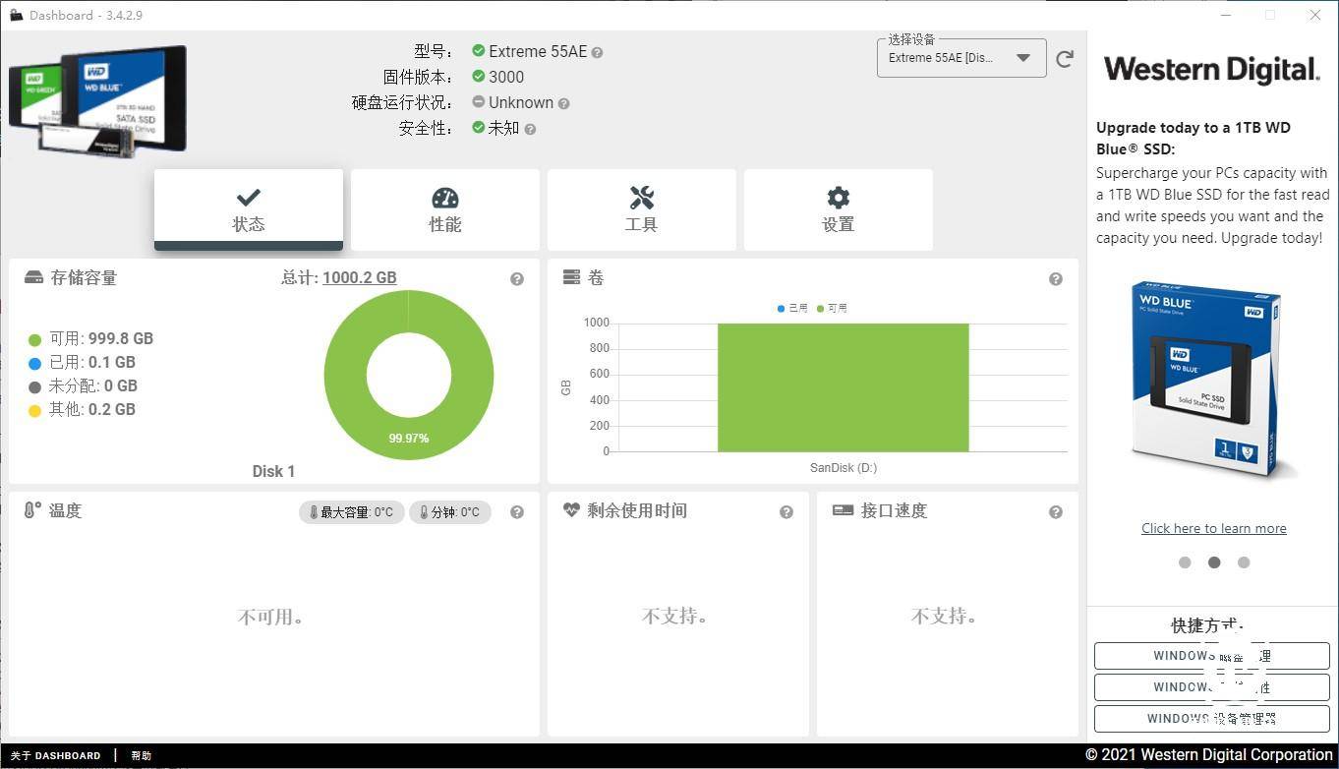Click the help icon in the 存储容量 panel
This screenshot has width=1339, height=769.
tap(517, 278)
